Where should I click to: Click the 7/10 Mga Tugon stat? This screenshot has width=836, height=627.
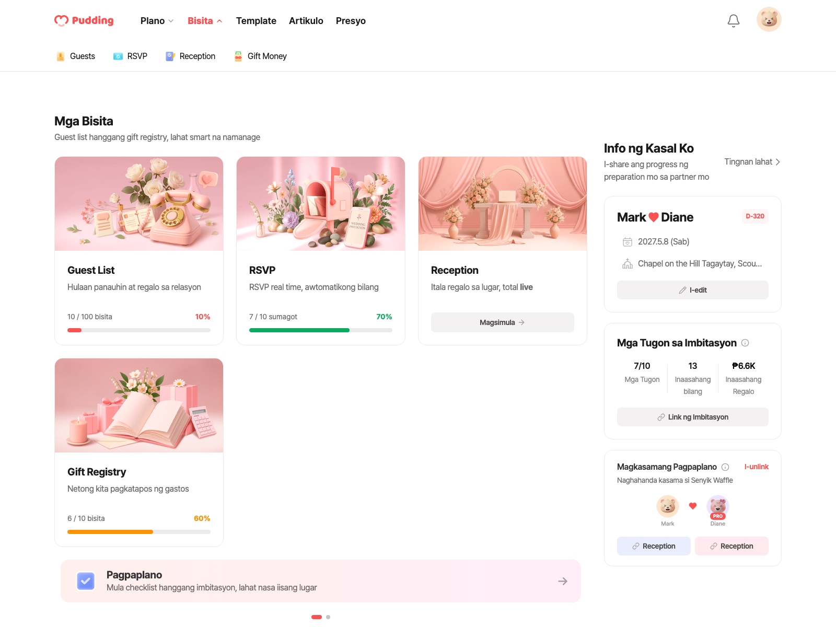[x=642, y=373]
